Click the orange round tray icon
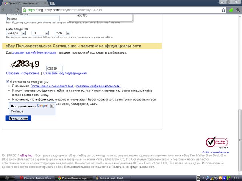The height and width of the screenshot is (181, 242). (x=220, y=178)
